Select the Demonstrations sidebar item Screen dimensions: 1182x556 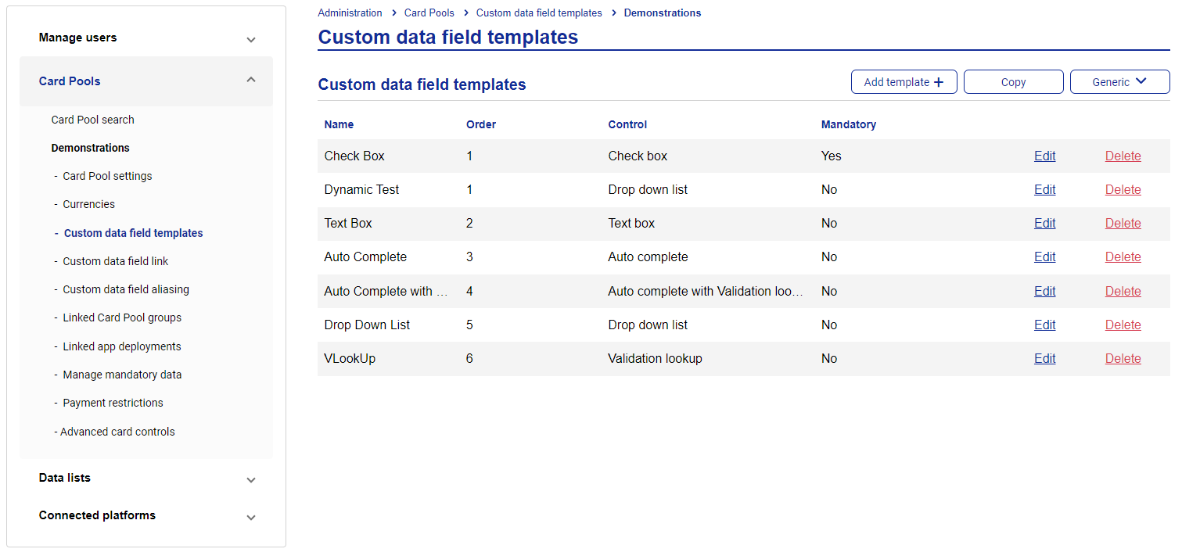[x=90, y=148]
